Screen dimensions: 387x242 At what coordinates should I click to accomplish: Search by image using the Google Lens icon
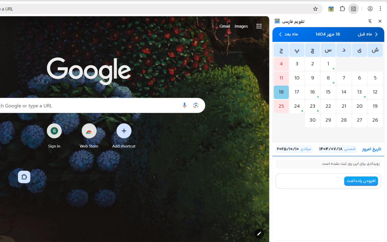[196, 105]
